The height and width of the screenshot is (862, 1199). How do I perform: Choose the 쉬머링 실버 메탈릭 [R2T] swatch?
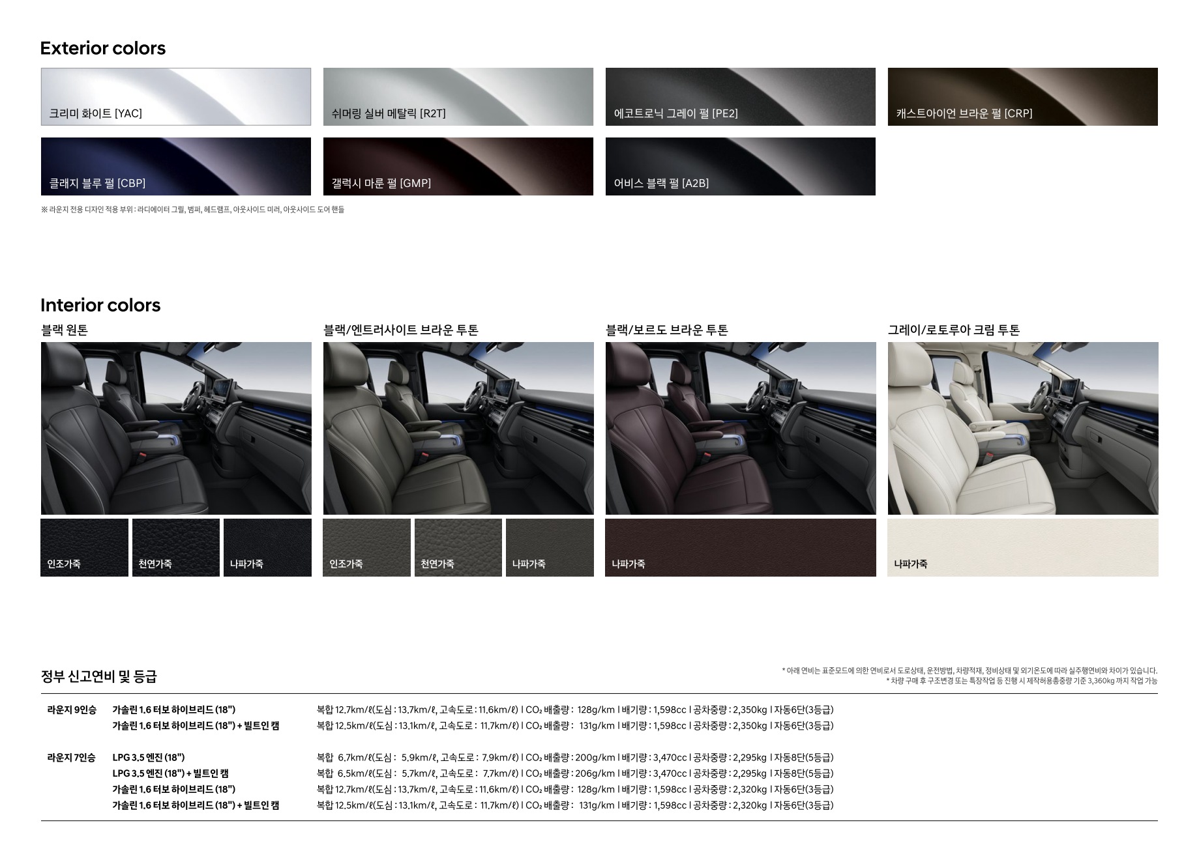pyautogui.click(x=458, y=96)
